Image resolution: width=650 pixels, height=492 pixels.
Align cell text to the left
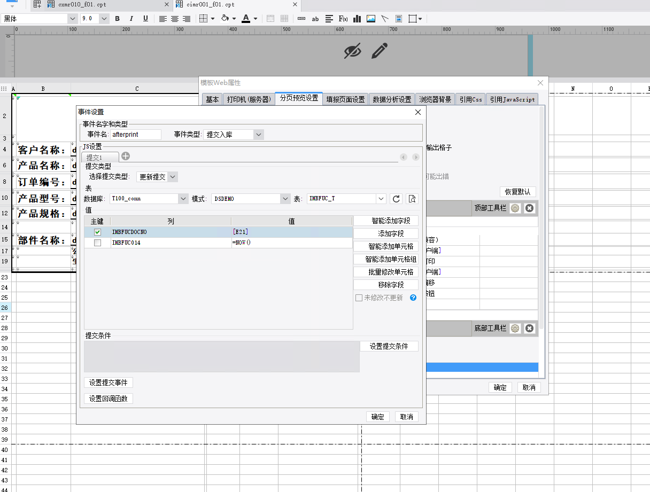coord(163,19)
